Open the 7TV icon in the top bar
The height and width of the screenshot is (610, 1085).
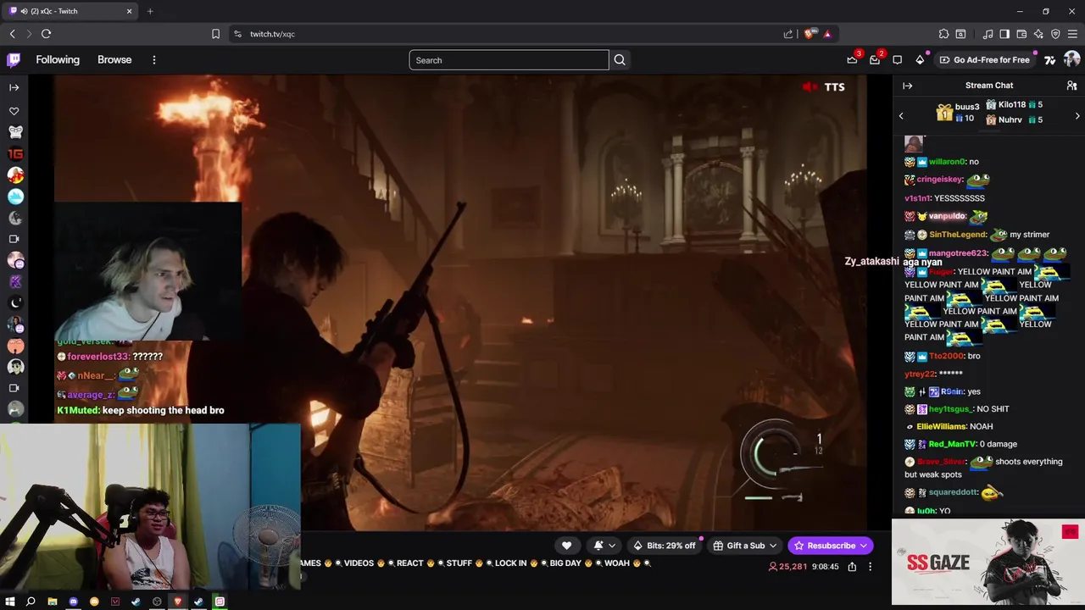point(1049,60)
